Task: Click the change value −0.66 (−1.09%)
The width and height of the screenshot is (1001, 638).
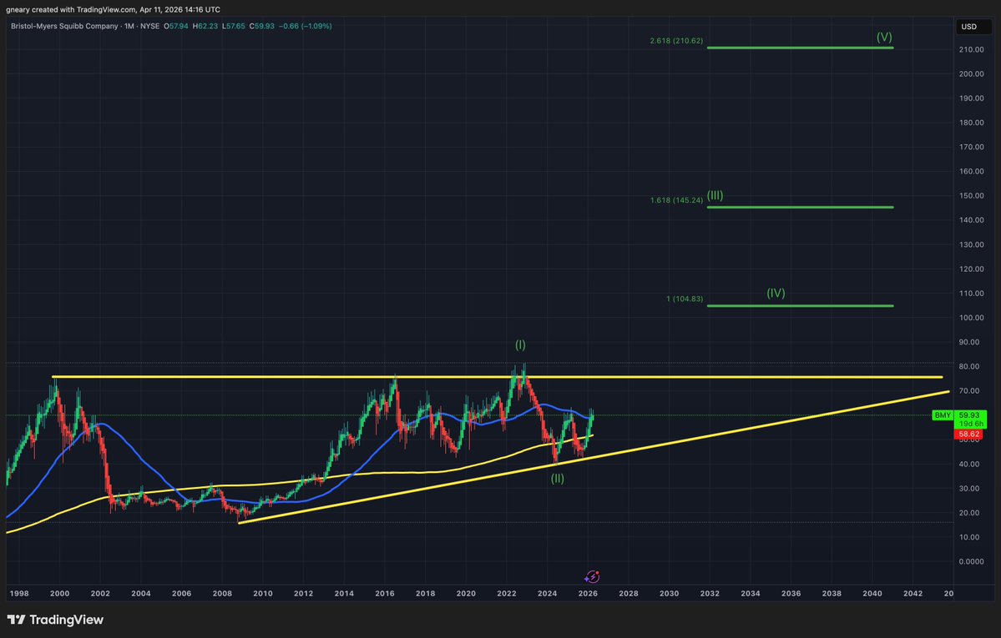Action: [306, 26]
